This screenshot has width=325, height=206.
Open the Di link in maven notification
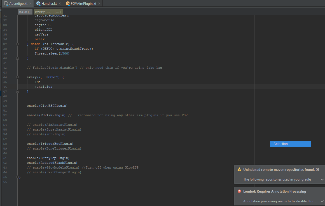point(317,170)
